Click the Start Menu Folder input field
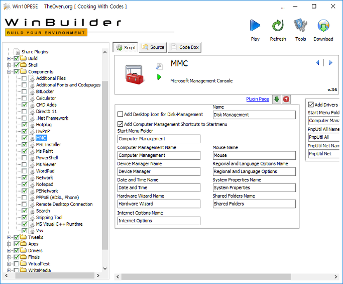Screen dimensions: 343x284 (159, 139)
